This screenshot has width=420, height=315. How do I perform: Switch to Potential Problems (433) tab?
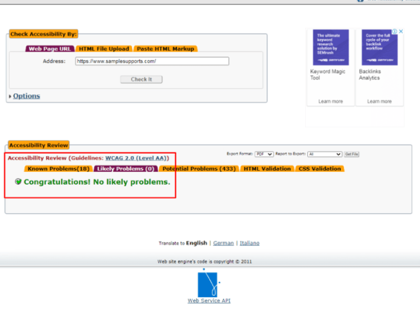(x=199, y=169)
